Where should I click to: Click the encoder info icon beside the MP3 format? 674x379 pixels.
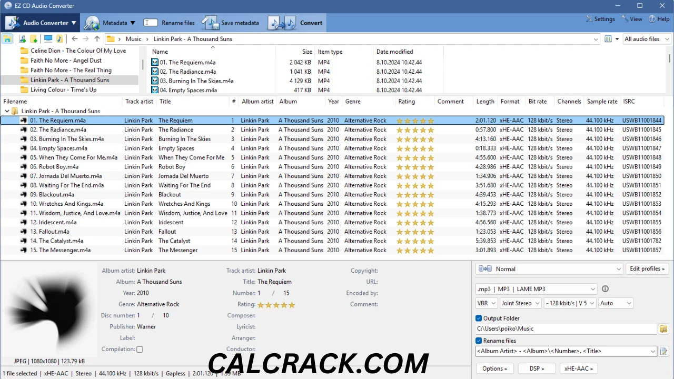(605, 289)
